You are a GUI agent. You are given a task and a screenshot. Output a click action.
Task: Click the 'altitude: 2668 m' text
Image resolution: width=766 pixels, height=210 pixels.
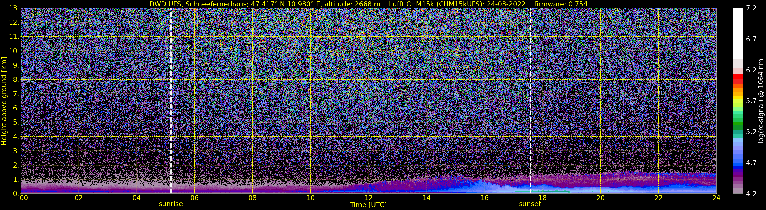point(352,4)
